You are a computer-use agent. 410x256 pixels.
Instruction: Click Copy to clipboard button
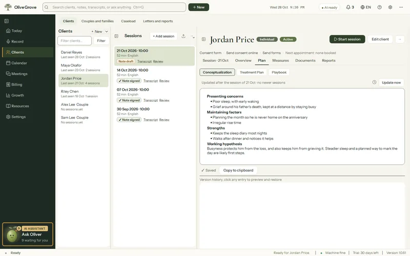[x=238, y=170]
